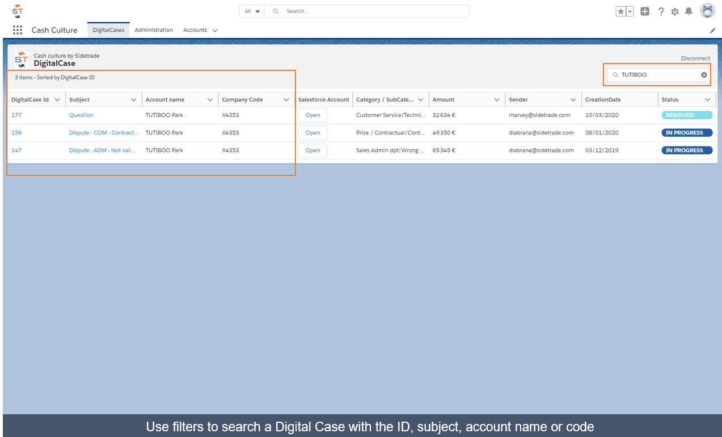The height and width of the screenshot is (437, 722).
Task: Switch to the Administration tab
Action: tap(154, 30)
